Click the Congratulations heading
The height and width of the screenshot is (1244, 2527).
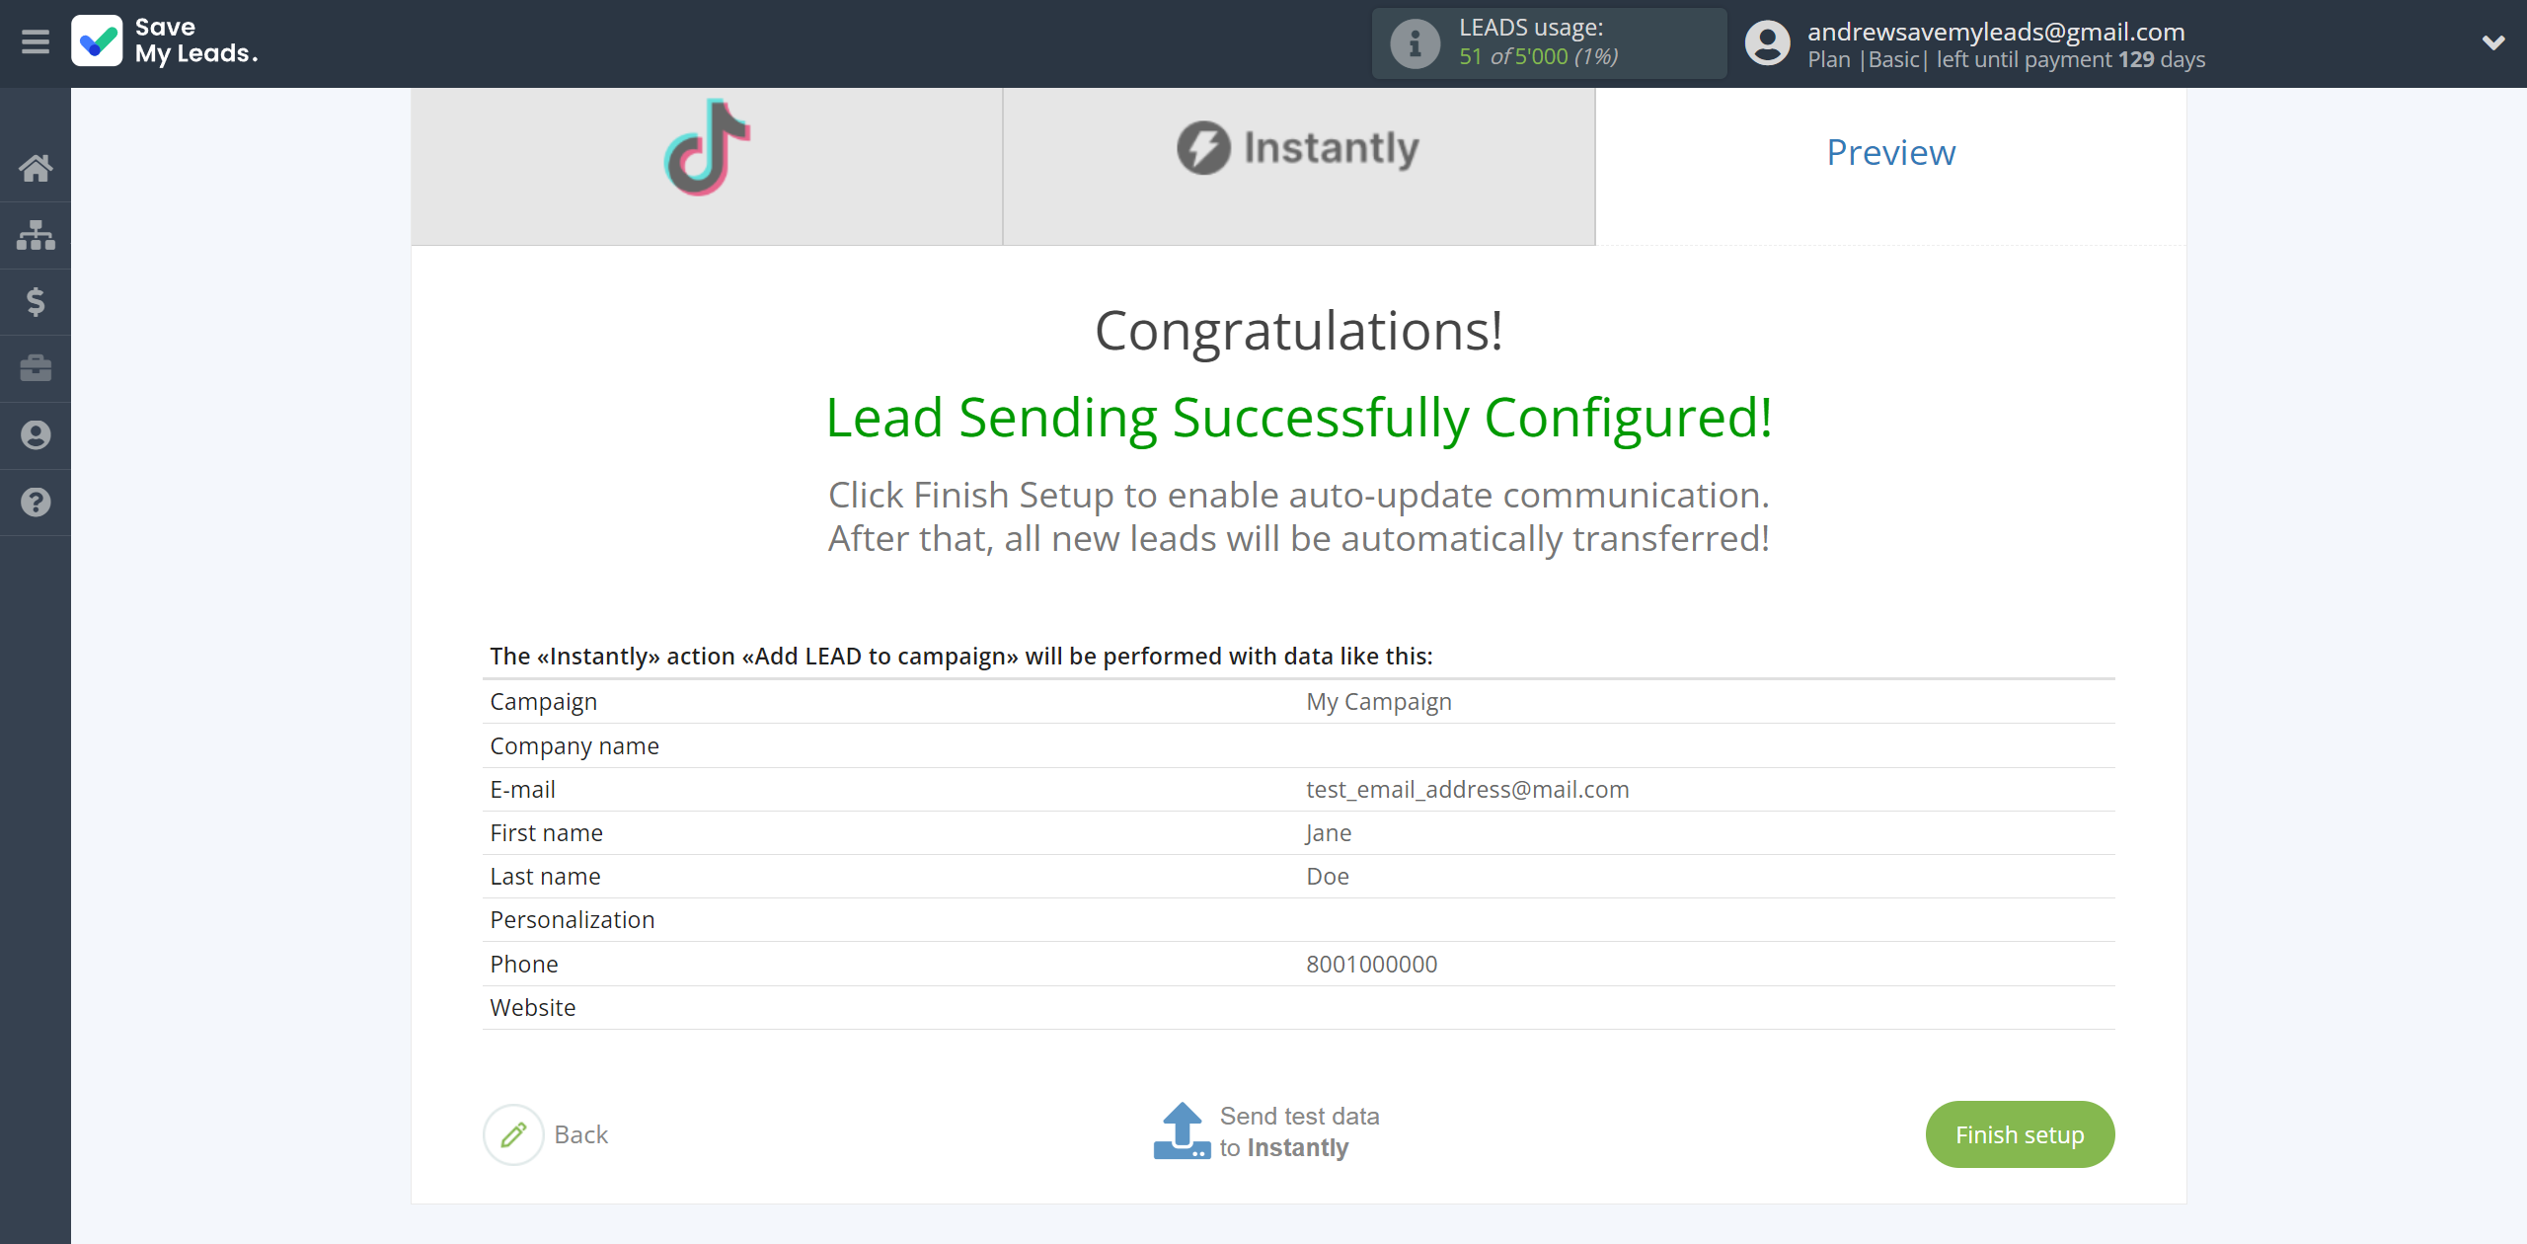pyautogui.click(x=1299, y=330)
